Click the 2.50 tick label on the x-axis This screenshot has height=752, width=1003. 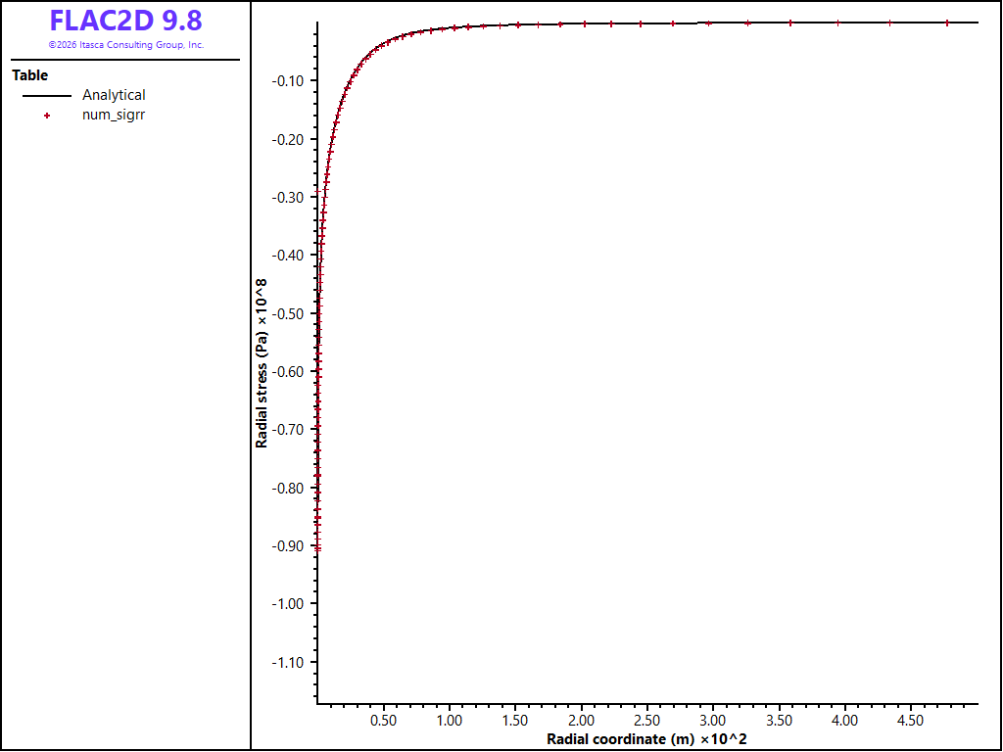point(646,721)
